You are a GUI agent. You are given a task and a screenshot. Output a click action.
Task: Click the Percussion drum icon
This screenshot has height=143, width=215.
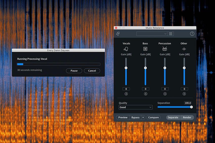165,49
